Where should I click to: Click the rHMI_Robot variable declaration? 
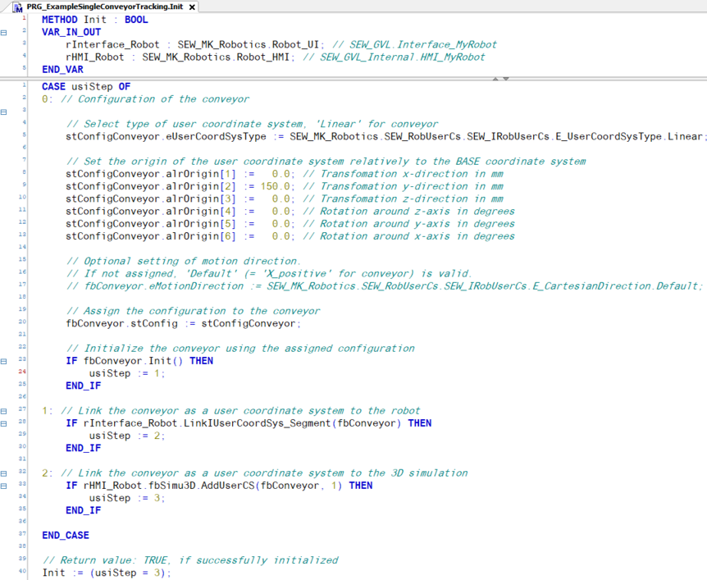click(x=95, y=57)
